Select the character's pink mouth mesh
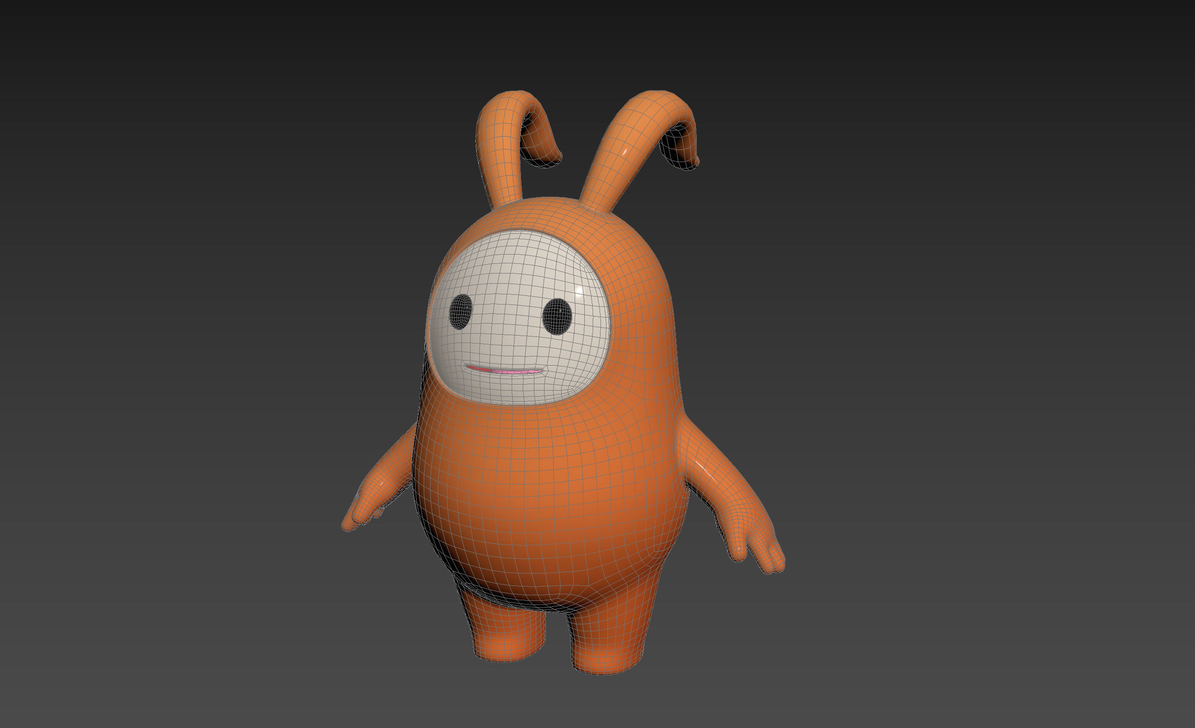 coord(504,371)
